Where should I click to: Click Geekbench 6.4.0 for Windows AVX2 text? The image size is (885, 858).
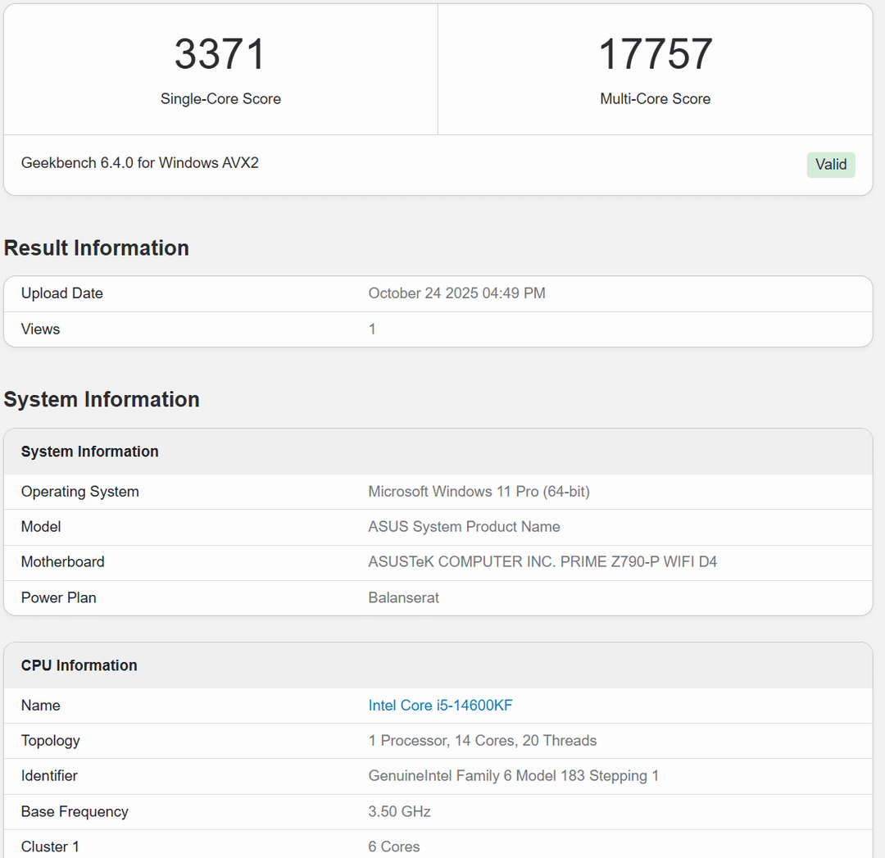[x=140, y=163]
